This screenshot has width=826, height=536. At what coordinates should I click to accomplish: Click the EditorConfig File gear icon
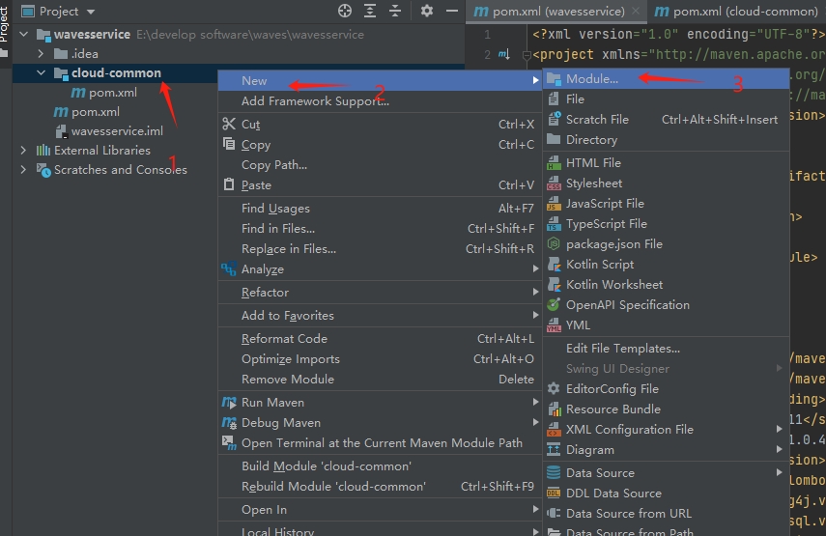554,388
